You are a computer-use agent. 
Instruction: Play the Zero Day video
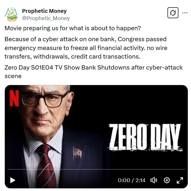tap(13, 180)
